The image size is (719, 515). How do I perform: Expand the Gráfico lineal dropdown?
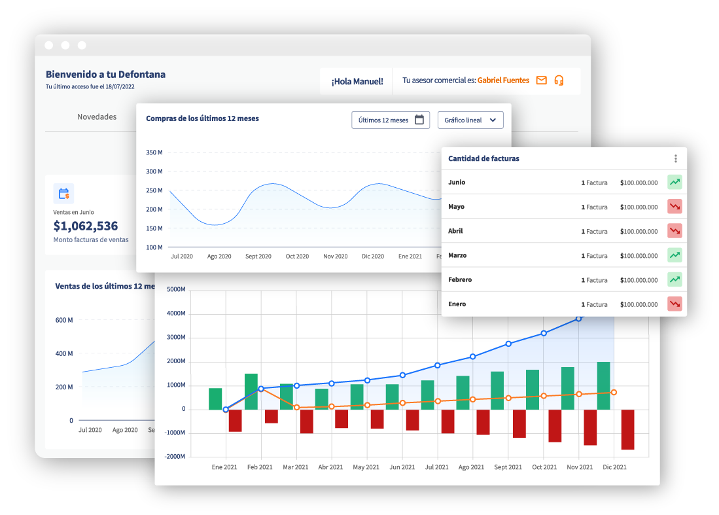click(470, 120)
